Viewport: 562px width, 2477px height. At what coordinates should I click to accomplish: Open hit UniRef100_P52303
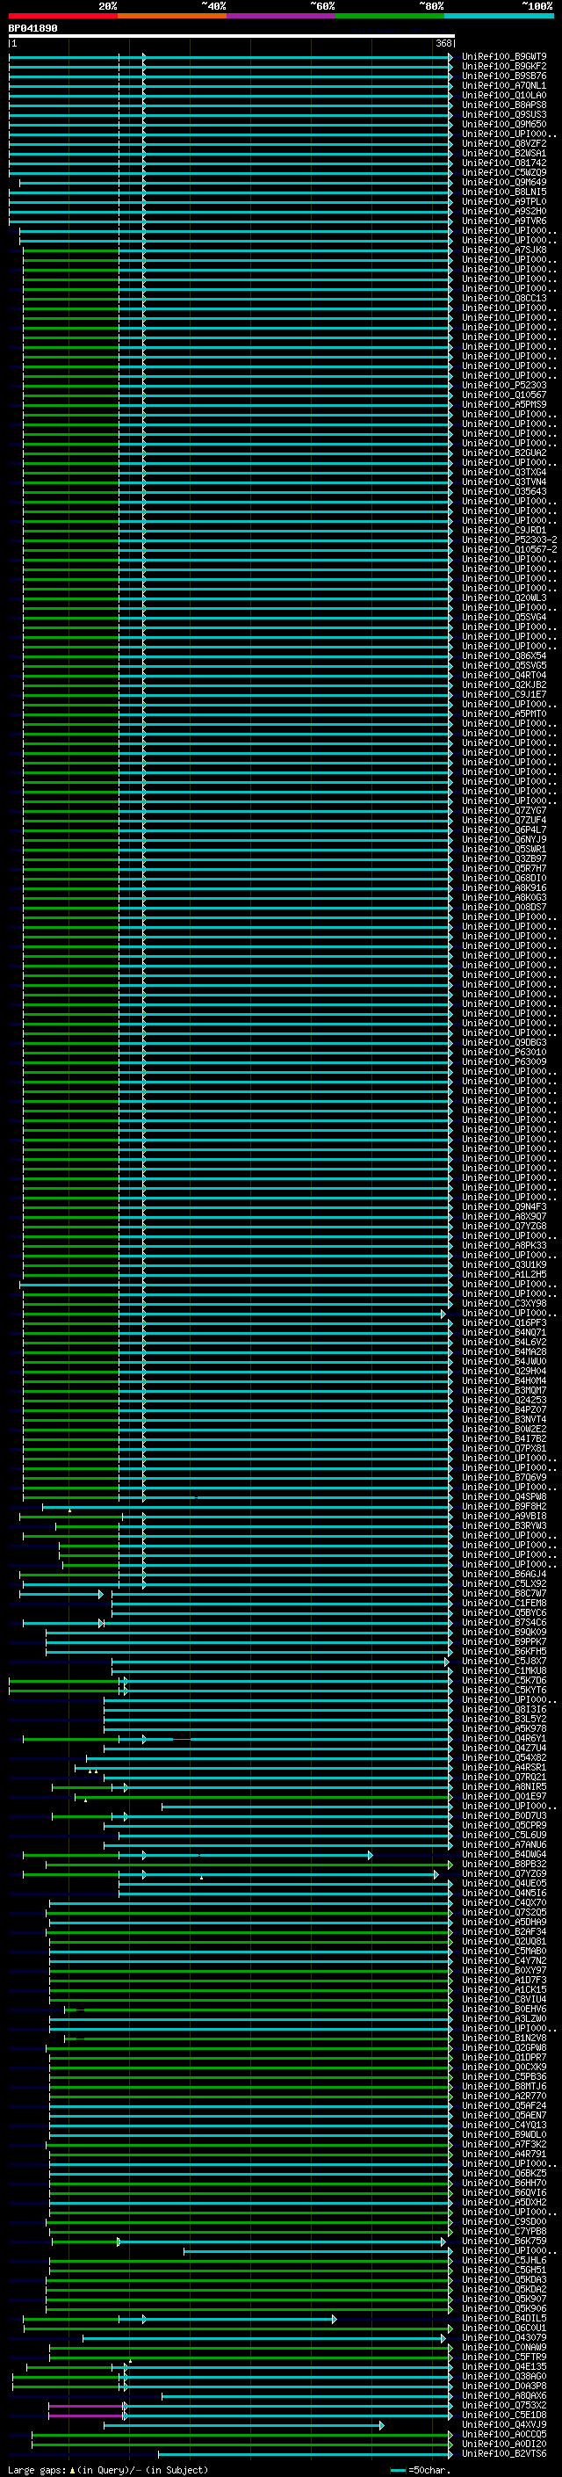point(504,385)
